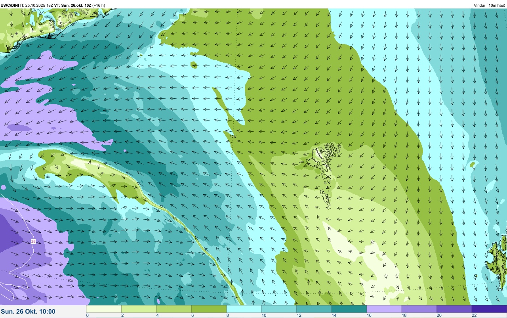Viewport: 507px width, 318px height.
Task: Click the boxed "25" contour label
Action: [x=33, y=241]
